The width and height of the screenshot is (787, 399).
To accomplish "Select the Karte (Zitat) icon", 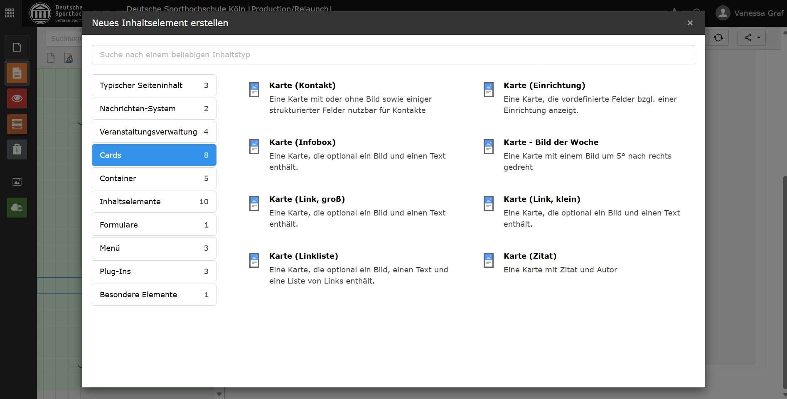I will (x=488, y=260).
